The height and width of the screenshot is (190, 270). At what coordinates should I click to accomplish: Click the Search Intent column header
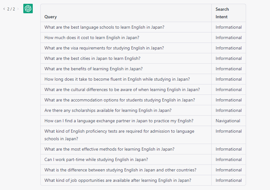(x=222, y=13)
